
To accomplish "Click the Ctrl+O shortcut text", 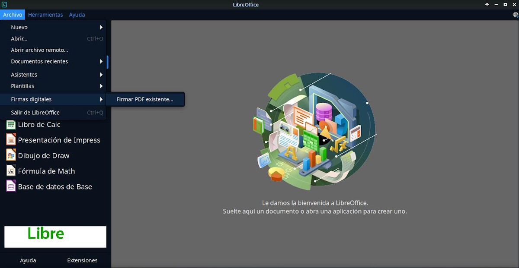I will 95,38.
